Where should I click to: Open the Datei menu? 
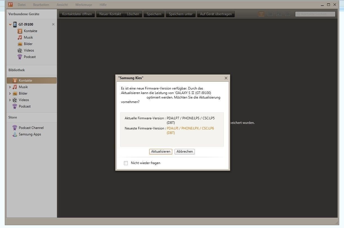point(22,5)
